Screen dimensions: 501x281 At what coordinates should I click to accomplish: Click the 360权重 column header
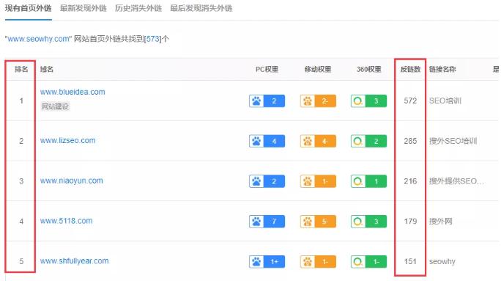[x=369, y=69]
